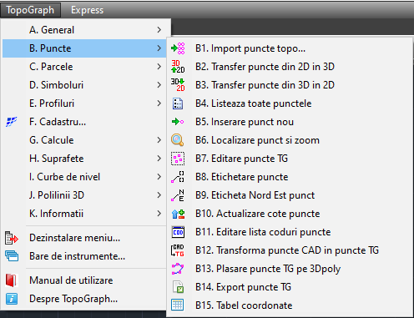Choose B2. Transfer puncte din 2D in 3D
The image size is (414, 318).
click(x=290, y=67)
